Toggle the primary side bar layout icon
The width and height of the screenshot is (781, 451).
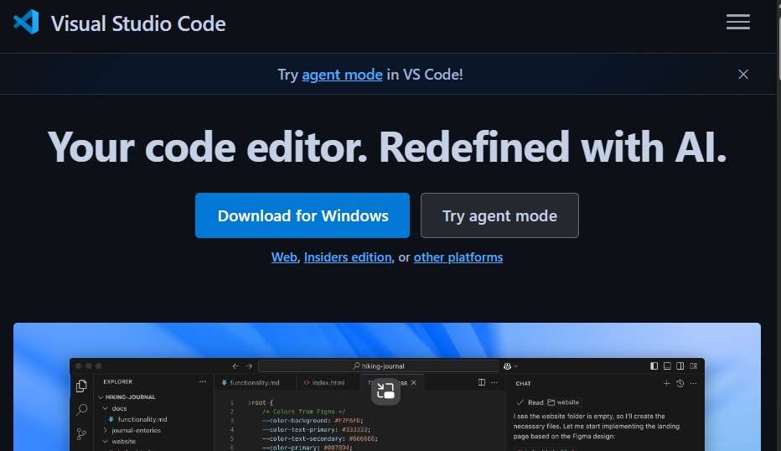[x=654, y=365]
